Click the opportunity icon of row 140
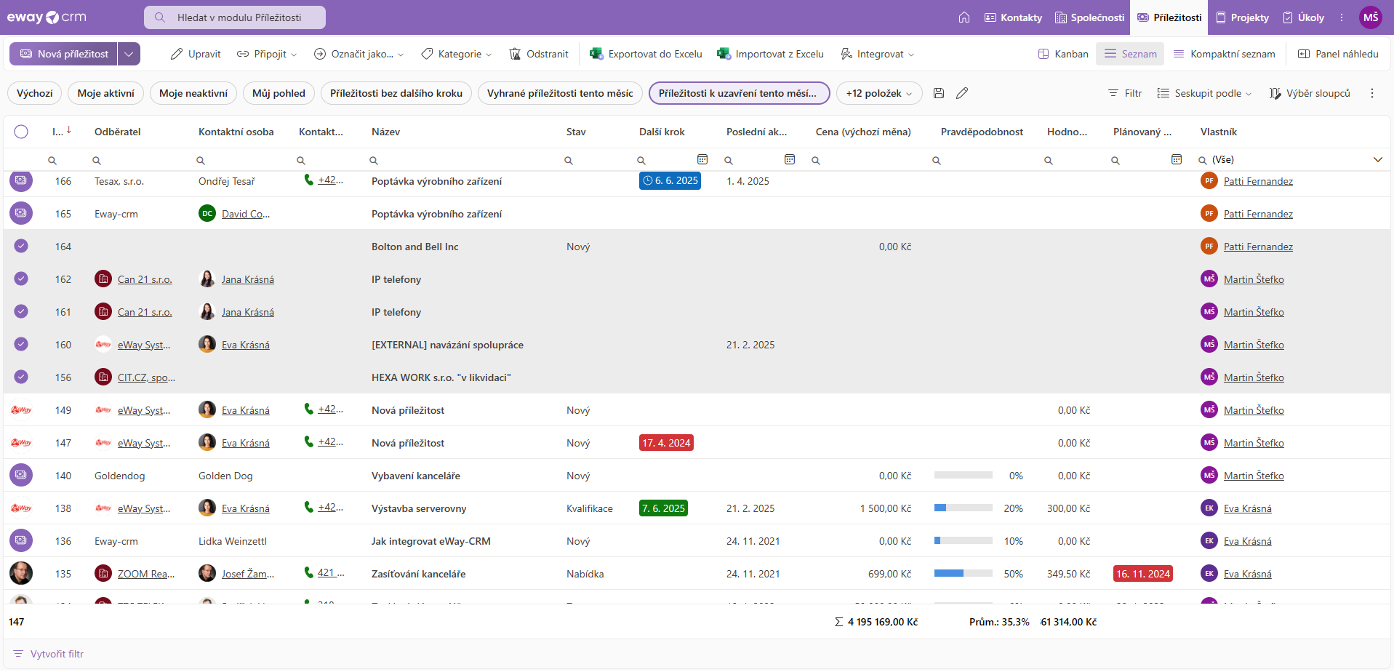This screenshot has width=1394, height=672. click(x=21, y=475)
